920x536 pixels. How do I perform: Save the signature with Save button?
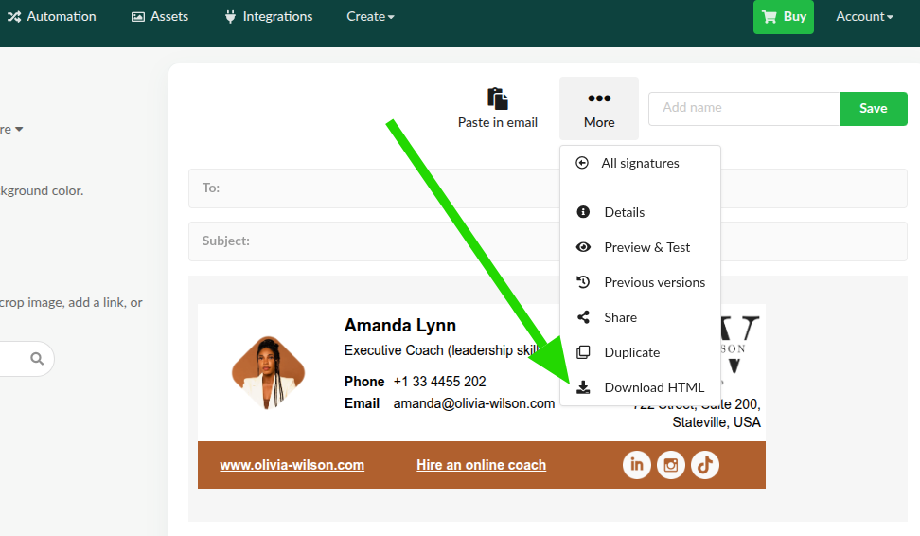point(873,108)
